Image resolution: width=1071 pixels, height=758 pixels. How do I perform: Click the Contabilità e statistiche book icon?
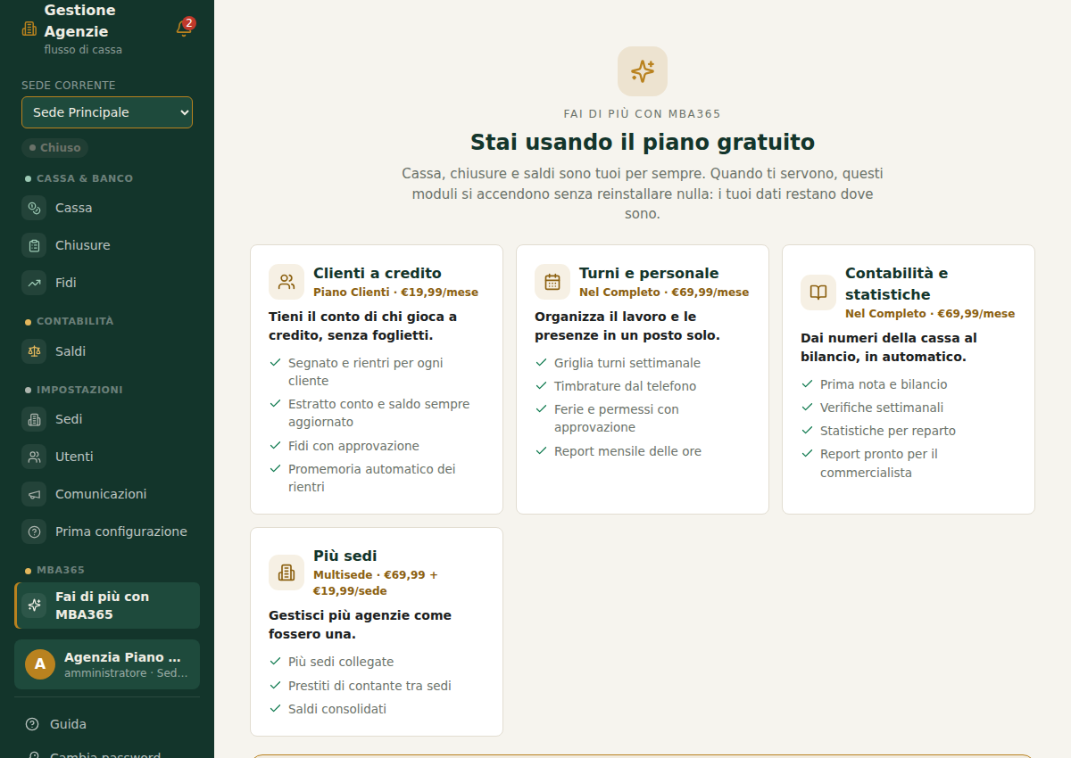coord(818,292)
